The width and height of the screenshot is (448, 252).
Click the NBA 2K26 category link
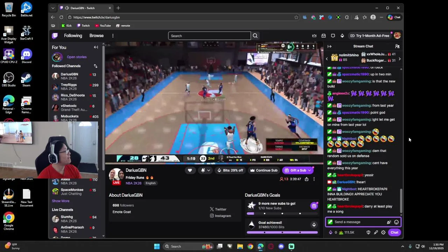[134, 183]
